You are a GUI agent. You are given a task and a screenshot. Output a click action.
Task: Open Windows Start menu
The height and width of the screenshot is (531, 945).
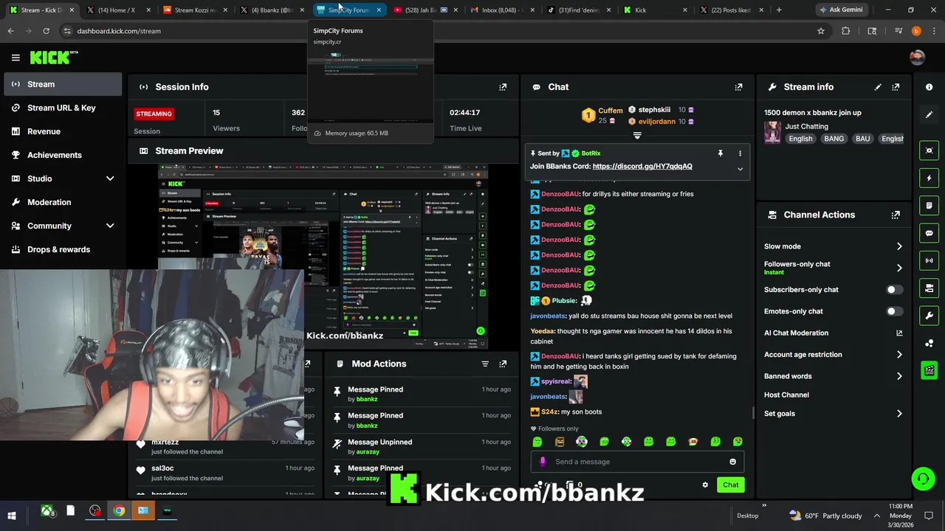12,515
